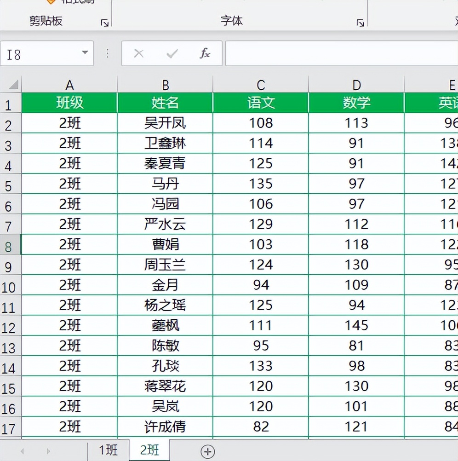Viewport: 458px width, 461px height.
Task: Click the Insert Function fx icon
Action: (x=205, y=53)
